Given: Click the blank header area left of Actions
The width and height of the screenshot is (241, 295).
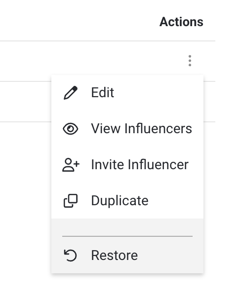Looking at the screenshot, I should 79,22.
